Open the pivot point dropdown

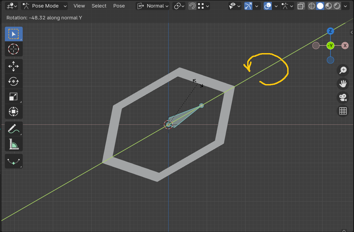(179, 6)
